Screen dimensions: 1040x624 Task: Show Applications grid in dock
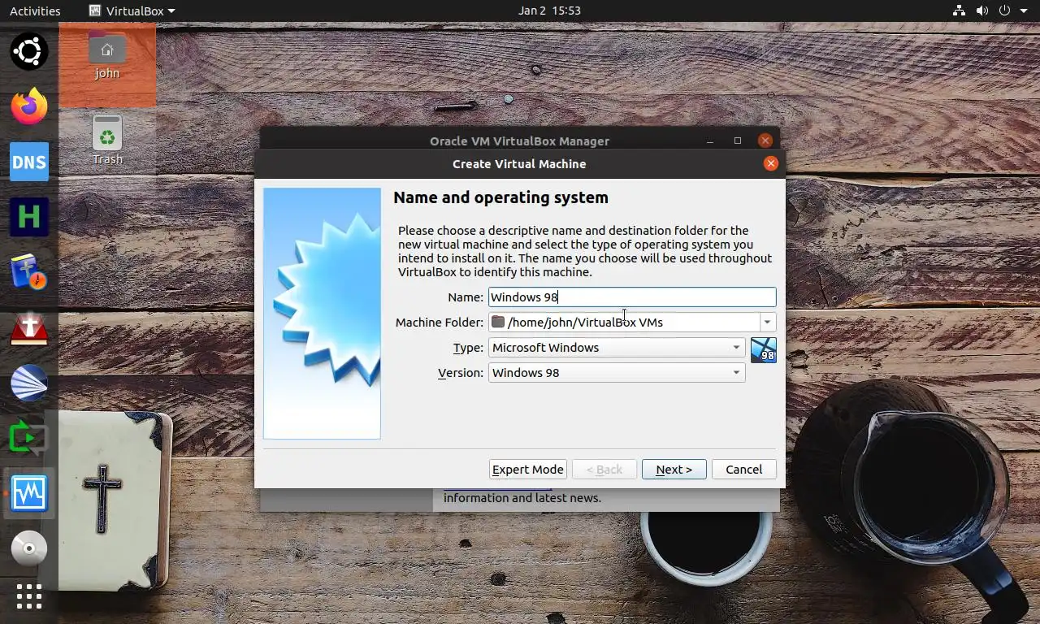click(29, 596)
